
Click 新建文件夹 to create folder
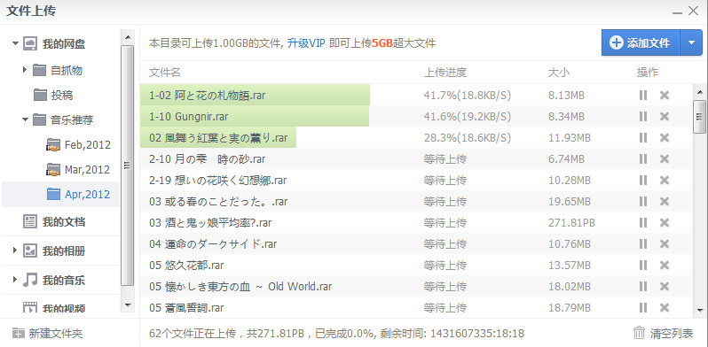(x=56, y=334)
